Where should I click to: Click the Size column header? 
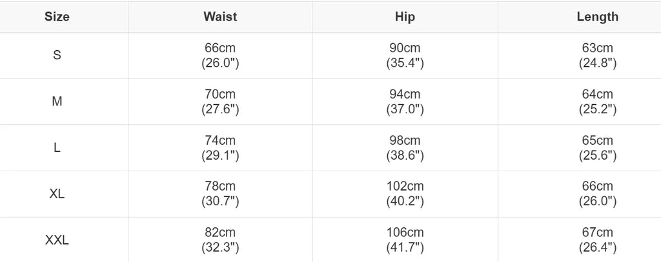pyautogui.click(x=57, y=17)
